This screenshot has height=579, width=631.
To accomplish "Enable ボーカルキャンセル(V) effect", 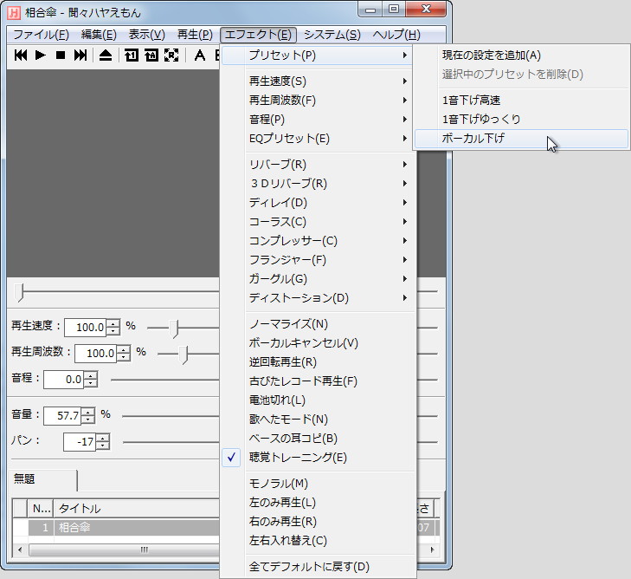I will click(319, 343).
